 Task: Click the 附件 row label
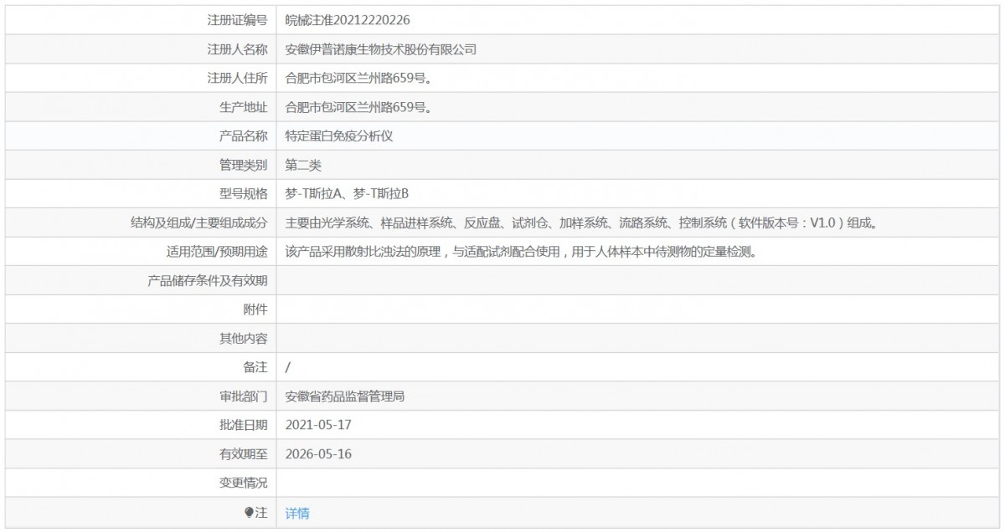coord(255,309)
